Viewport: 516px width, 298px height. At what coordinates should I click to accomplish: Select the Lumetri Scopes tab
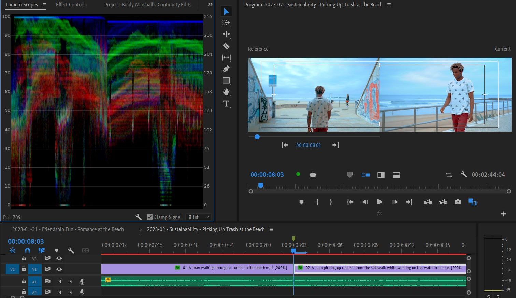[x=22, y=5]
